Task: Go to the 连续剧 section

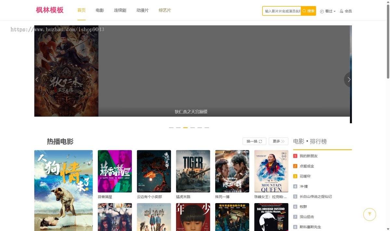Action: click(x=120, y=10)
